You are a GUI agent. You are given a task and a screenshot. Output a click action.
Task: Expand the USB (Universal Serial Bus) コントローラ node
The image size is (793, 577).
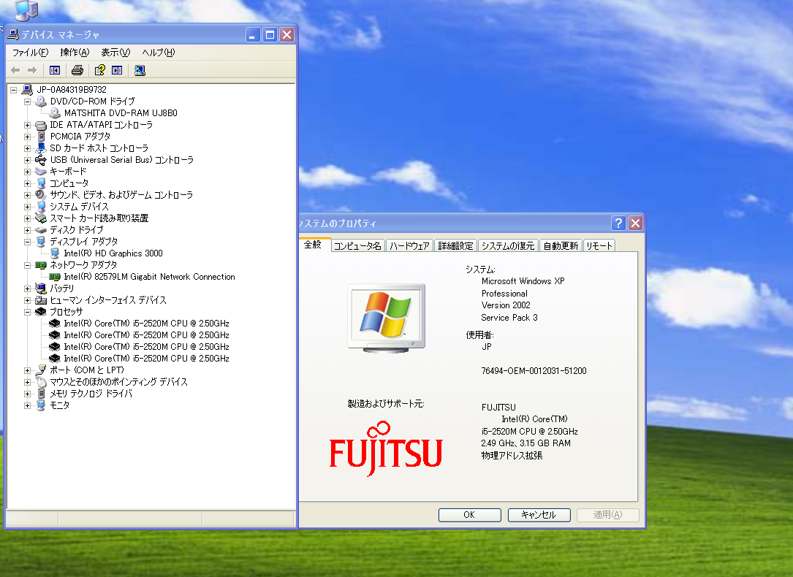[27, 160]
